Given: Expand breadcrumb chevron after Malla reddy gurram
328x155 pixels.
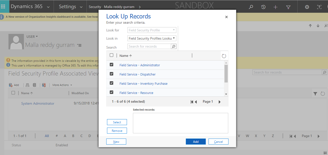Looking at the screenshot, I should coord(140,7).
